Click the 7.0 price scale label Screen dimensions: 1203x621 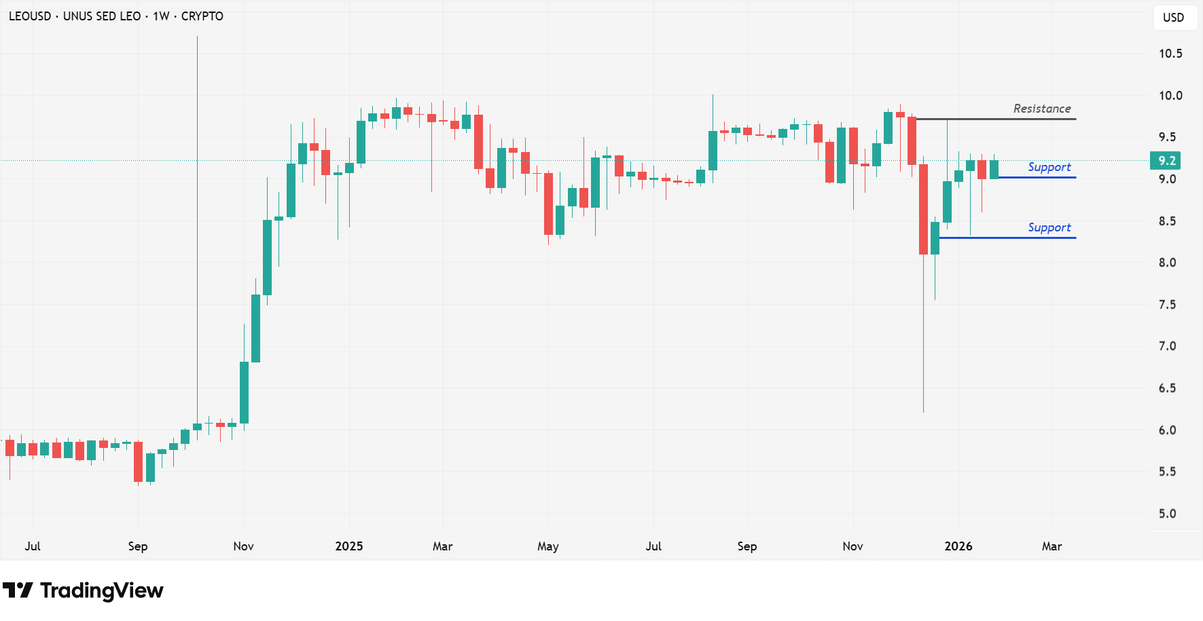1167,346
